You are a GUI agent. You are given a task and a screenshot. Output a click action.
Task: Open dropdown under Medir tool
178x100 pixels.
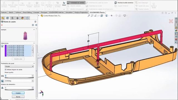point(64,9)
